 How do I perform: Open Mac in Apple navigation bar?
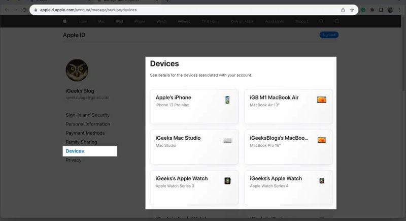[101, 21]
